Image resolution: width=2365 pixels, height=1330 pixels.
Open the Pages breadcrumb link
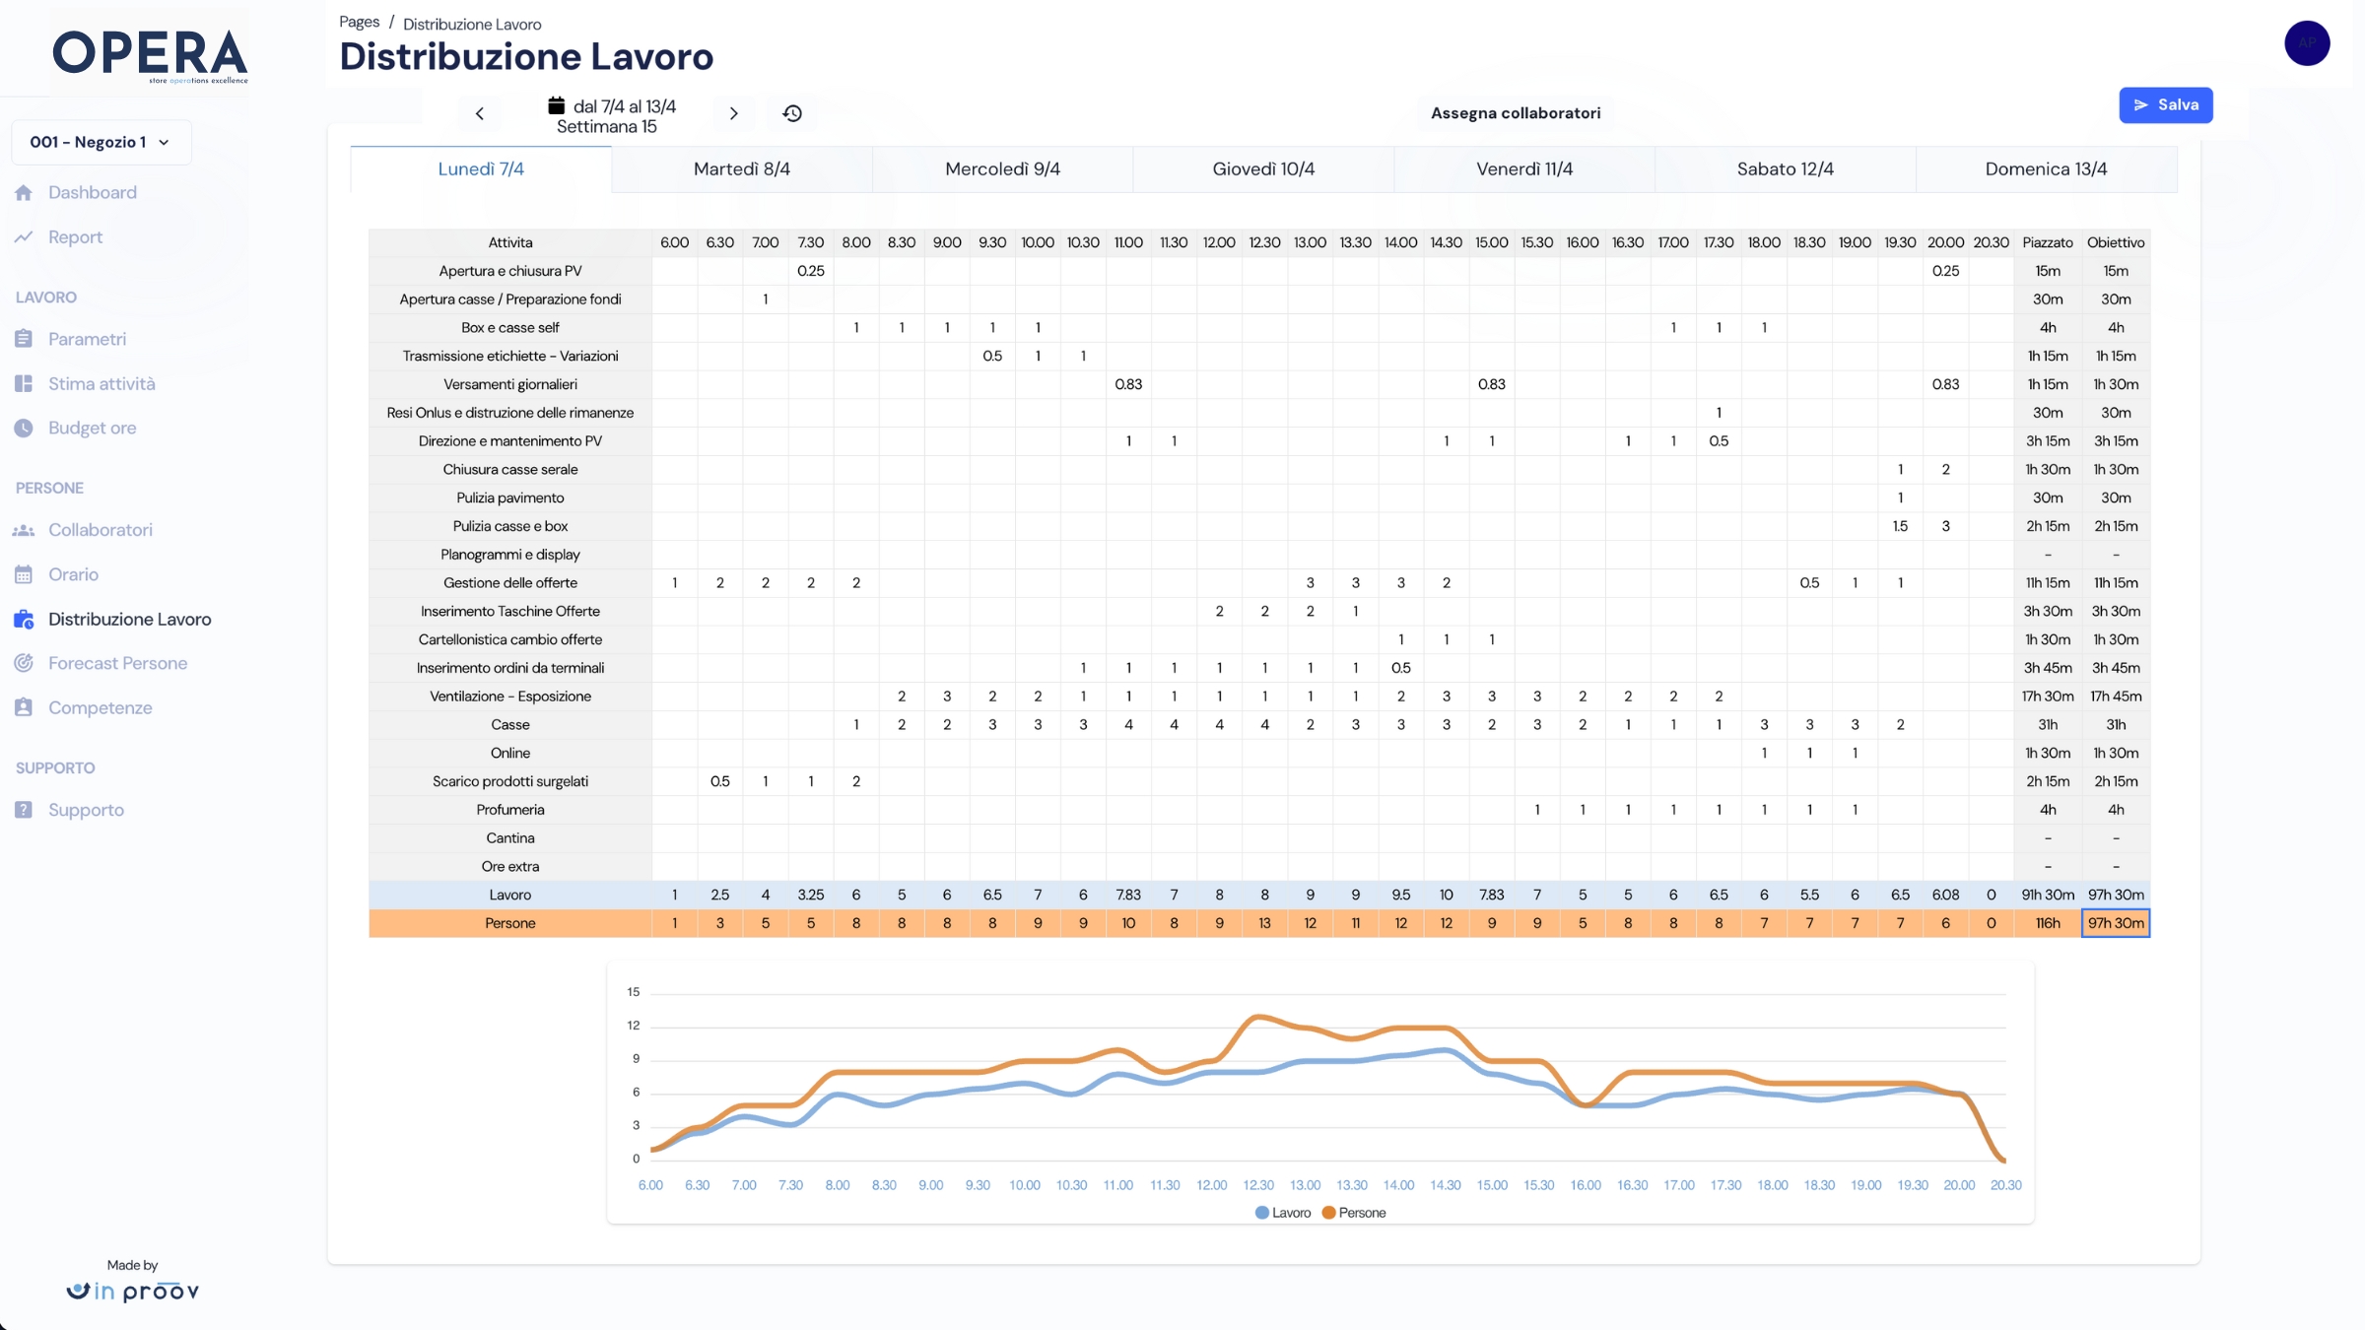point(359,23)
